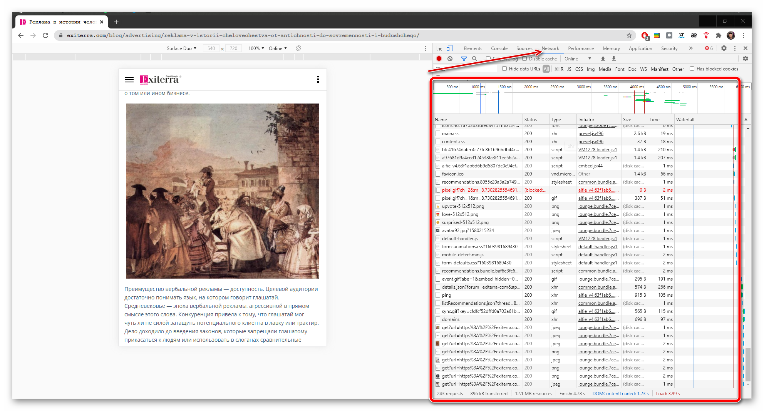Screen dimensions: 764x411
Task: Filter requests by XHR type
Action: point(559,69)
